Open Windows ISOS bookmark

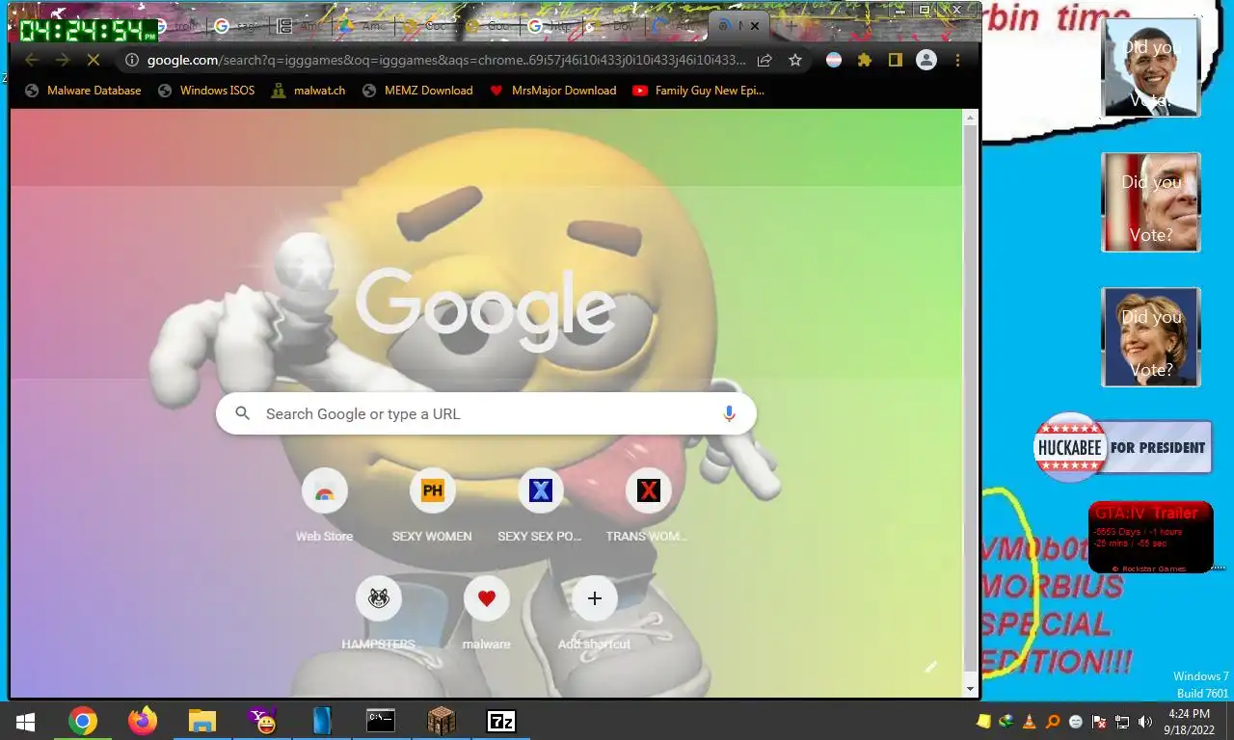[x=206, y=91]
